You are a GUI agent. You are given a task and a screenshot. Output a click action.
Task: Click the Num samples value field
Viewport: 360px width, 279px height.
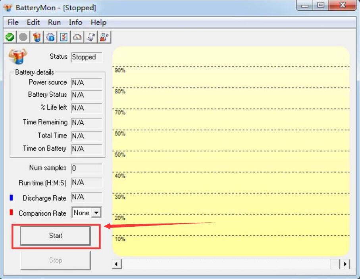click(87, 168)
